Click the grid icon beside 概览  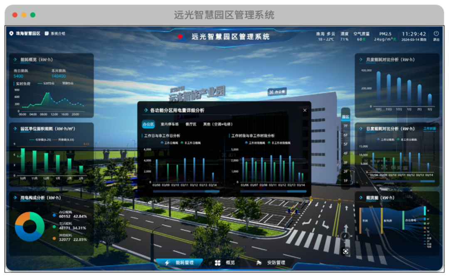[x=217, y=262]
